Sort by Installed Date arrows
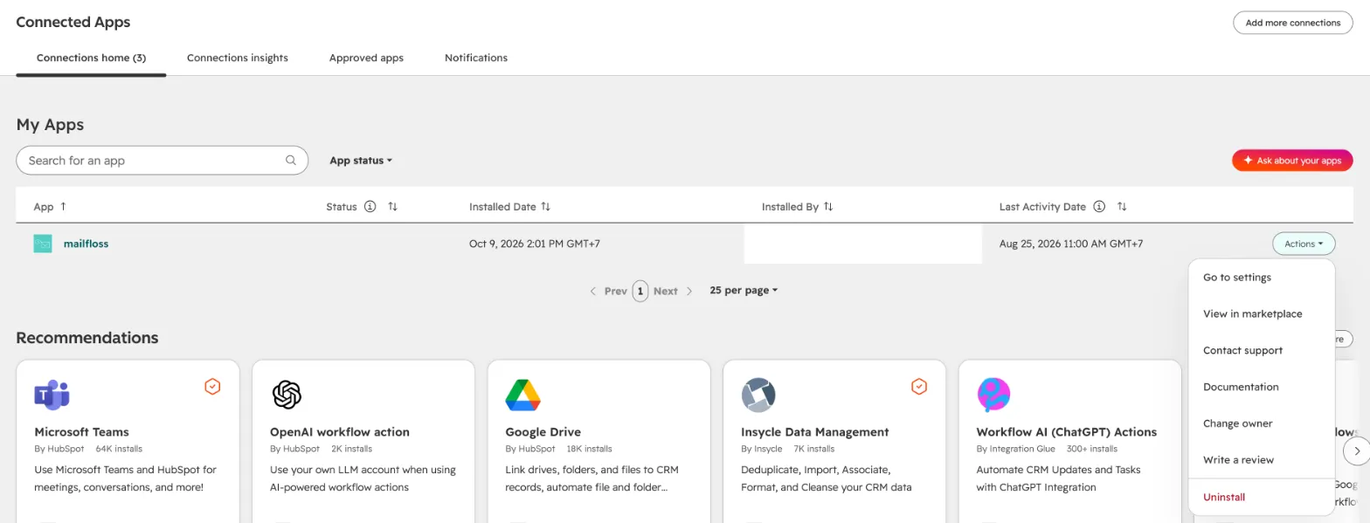The image size is (1370, 523). click(545, 207)
